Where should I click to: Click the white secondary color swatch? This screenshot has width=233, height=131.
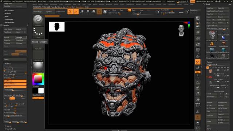click(x=41, y=91)
